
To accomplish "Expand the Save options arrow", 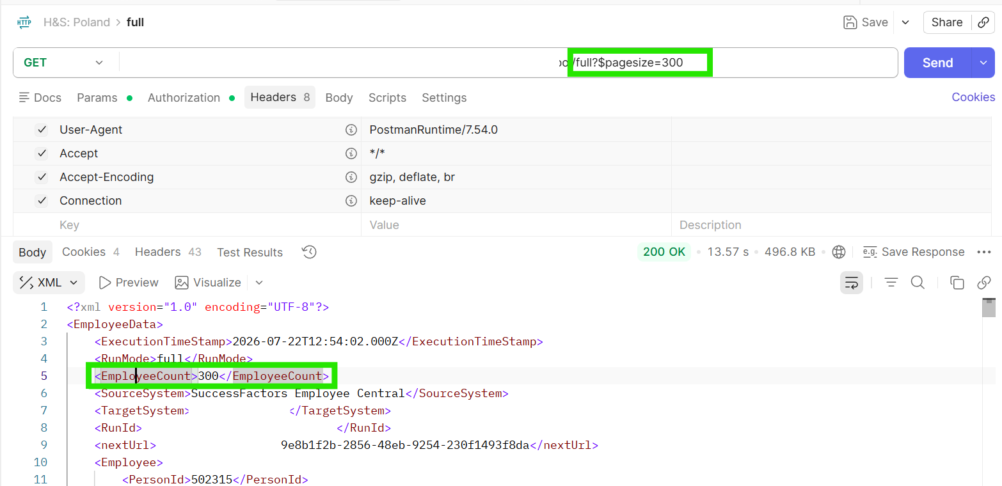I will pos(905,22).
